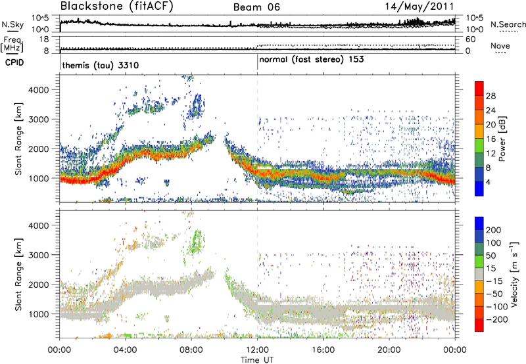This screenshot has width=526, height=364.
Task: Click the 'Time UT' axis title
Action: [x=257, y=360]
